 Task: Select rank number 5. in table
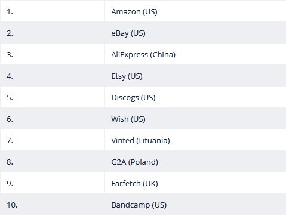tap(10, 98)
